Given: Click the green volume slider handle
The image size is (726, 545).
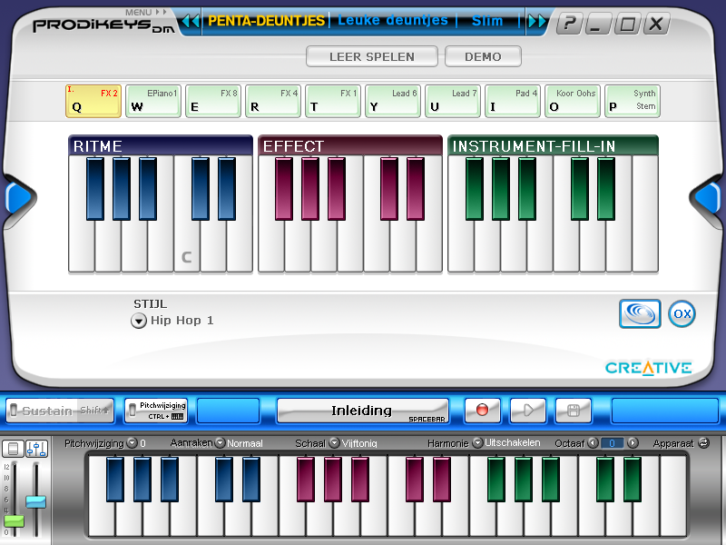Looking at the screenshot, I should click(14, 520).
